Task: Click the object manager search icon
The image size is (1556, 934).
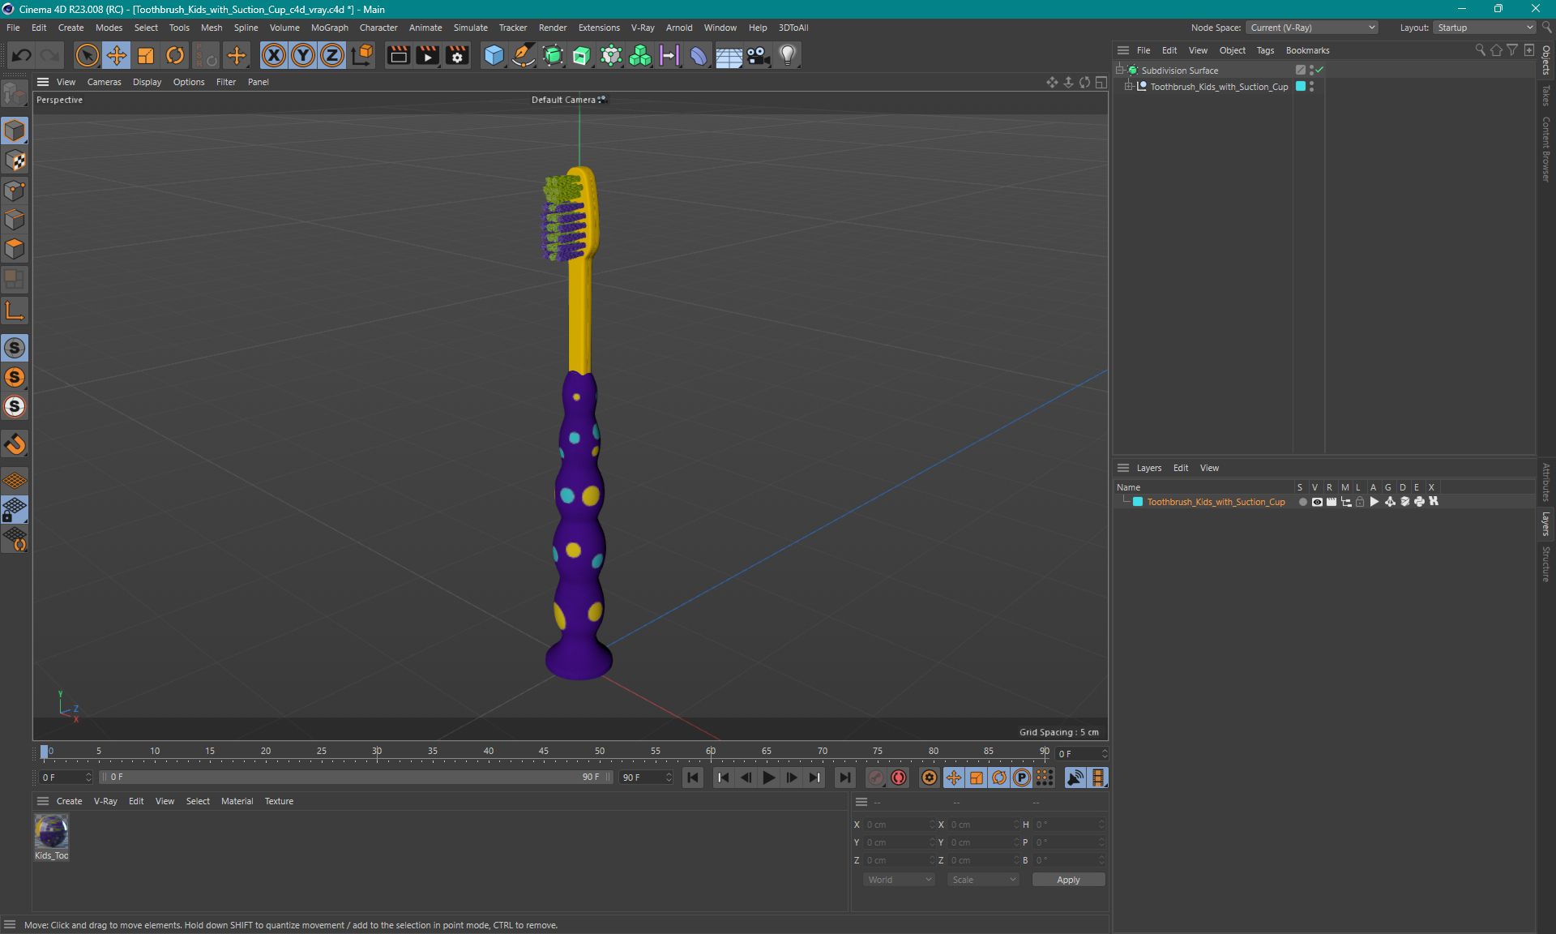Action: pos(1480,50)
